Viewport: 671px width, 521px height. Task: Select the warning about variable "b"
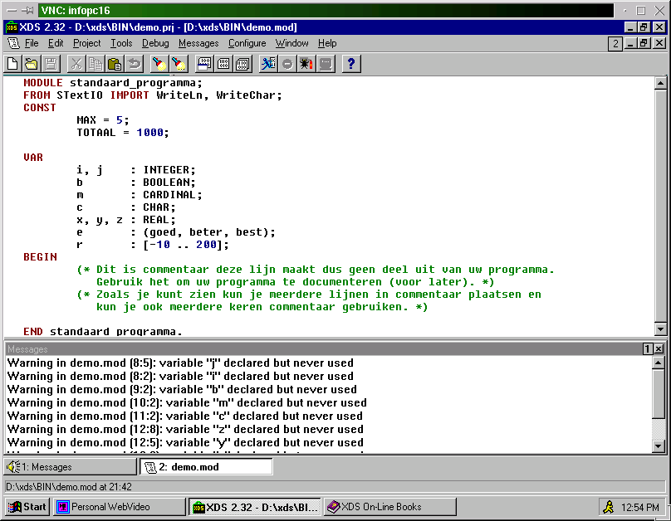tap(182, 389)
